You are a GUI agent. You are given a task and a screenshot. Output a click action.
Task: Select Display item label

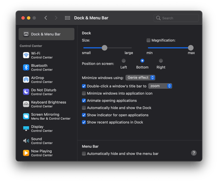(x=37, y=127)
